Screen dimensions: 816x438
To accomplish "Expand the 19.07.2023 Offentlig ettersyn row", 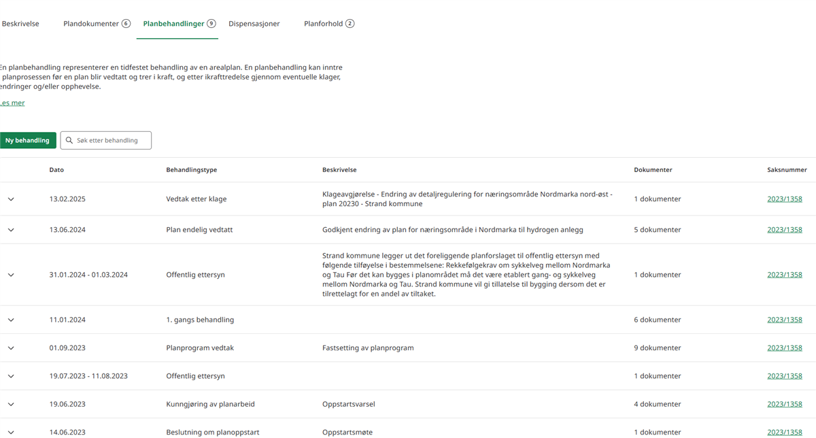I will 11,376.
